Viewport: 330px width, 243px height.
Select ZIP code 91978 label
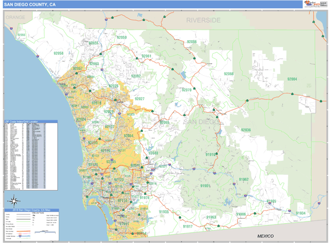tap(144, 197)
